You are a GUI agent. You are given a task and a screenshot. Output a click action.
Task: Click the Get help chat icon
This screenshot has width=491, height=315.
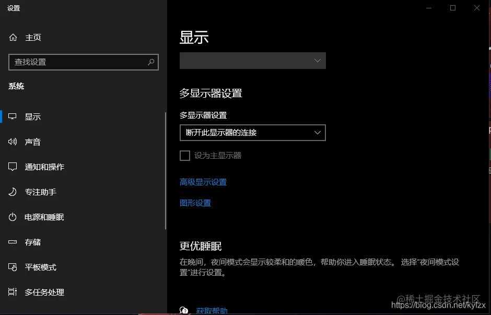coord(184,310)
